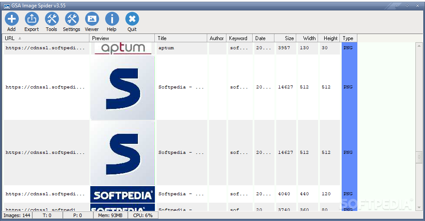Click the keyword cell in the aptum row
This screenshot has width=425, height=221.
pos(240,48)
